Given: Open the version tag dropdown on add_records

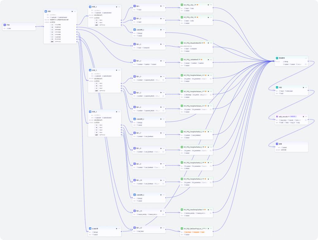Looking at the screenshot, I should pyautogui.click(x=293, y=117).
